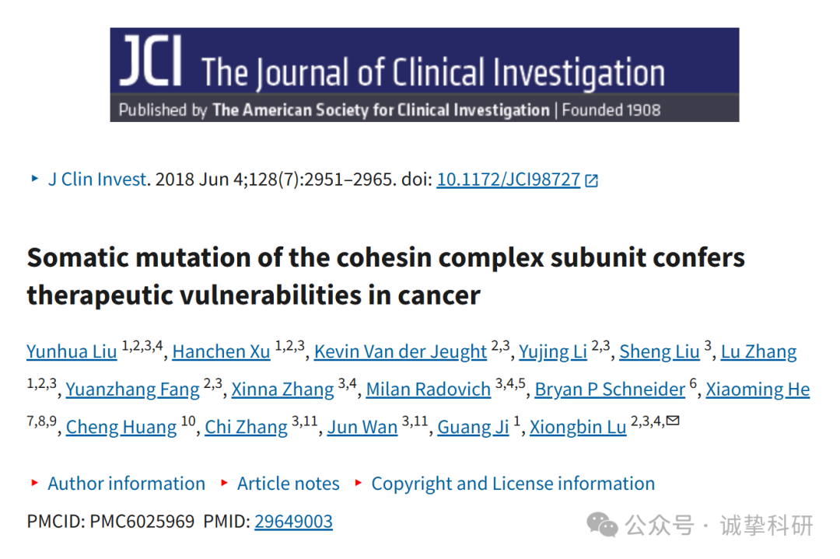
Task: Expand the J Clin Invest citation triangle
Action: click(35, 178)
